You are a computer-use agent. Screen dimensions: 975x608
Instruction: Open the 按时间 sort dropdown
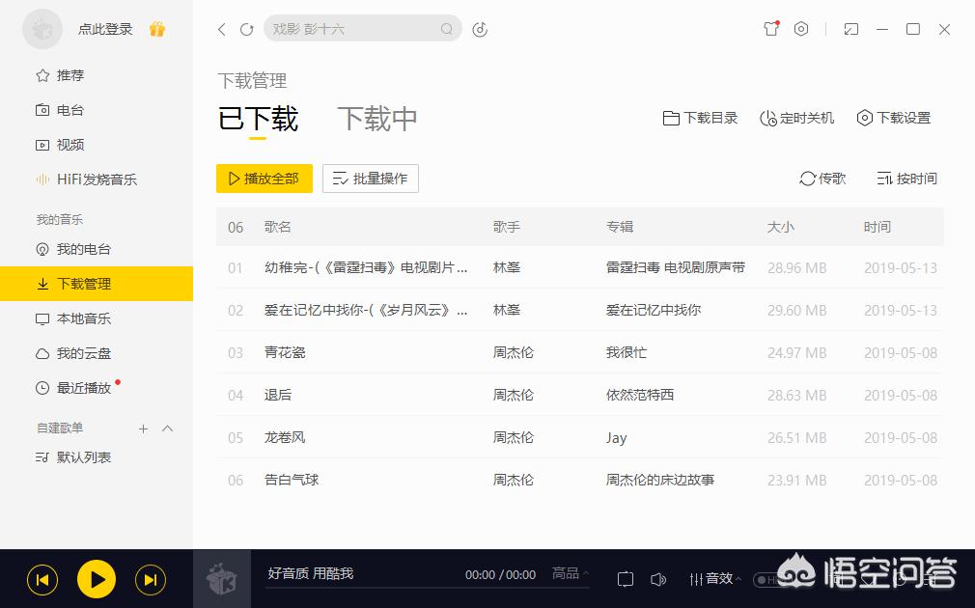click(x=906, y=179)
